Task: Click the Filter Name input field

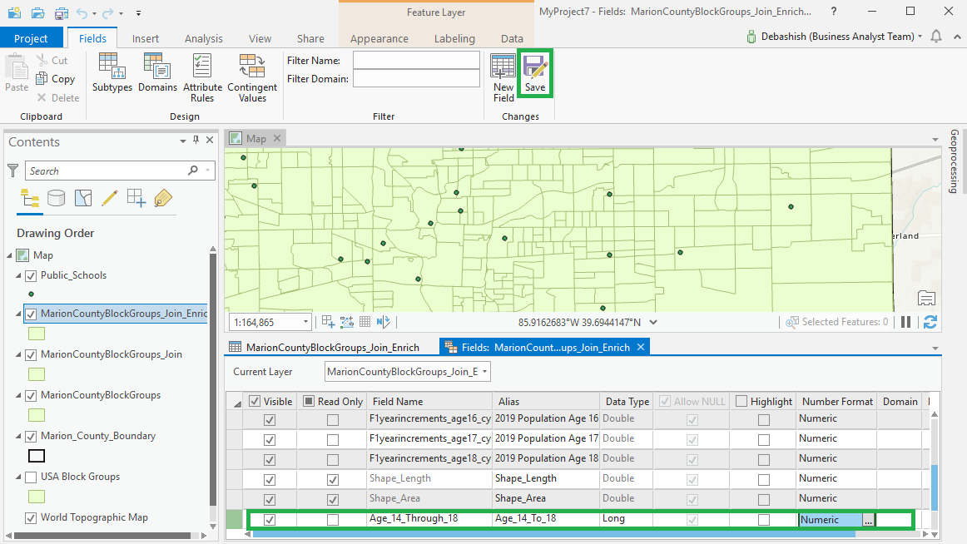Action: 416,61
